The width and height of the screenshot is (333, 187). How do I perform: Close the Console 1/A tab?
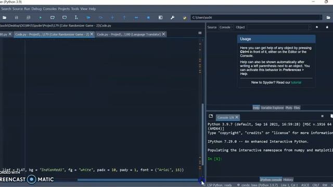coord(237,117)
